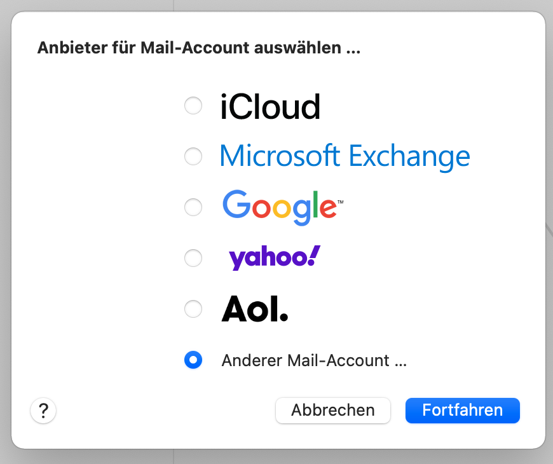Click the dialog title Anbieter für Mail-Account auswählen

[x=198, y=48]
